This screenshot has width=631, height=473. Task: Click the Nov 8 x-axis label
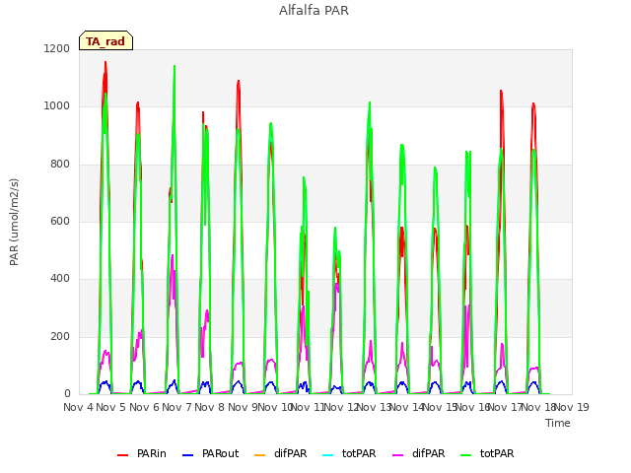tap(209, 407)
